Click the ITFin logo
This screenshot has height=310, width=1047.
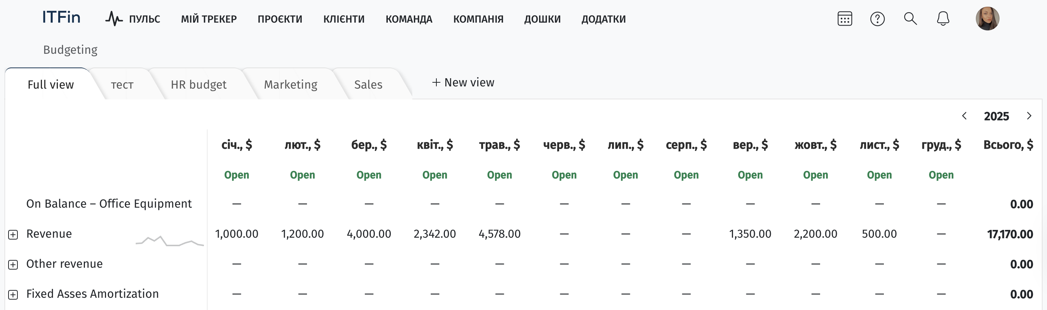pos(62,17)
